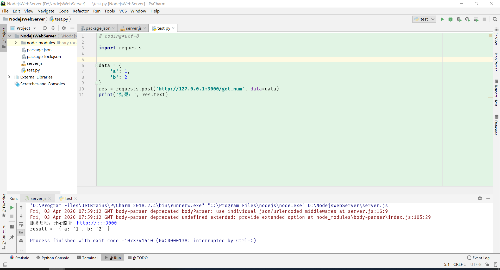Viewport: 500px width, 270px height.
Task: Stop process button in Run panel
Action: [x=12, y=216]
